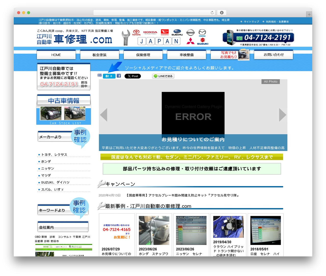Open SUZUKI、ダイハツ maker link
The height and width of the screenshot is (276, 326).
(55, 182)
